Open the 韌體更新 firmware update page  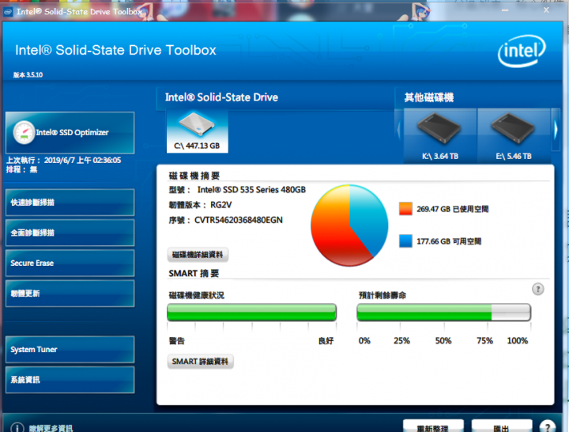coord(70,294)
